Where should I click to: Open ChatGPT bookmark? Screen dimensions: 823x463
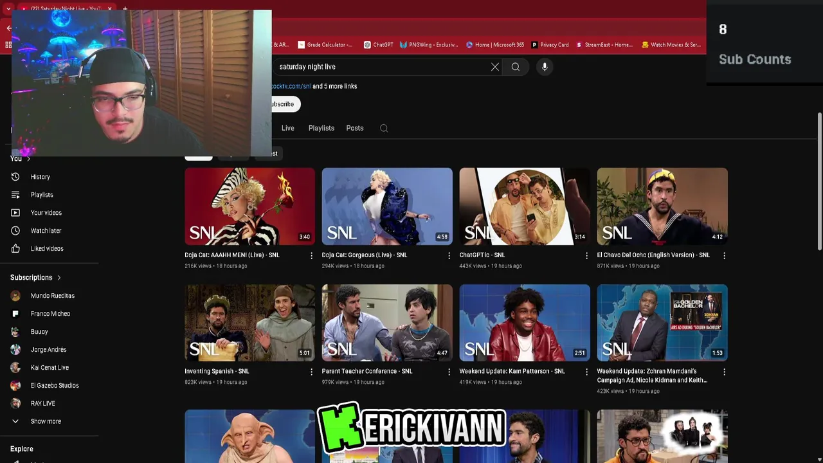pos(378,45)
